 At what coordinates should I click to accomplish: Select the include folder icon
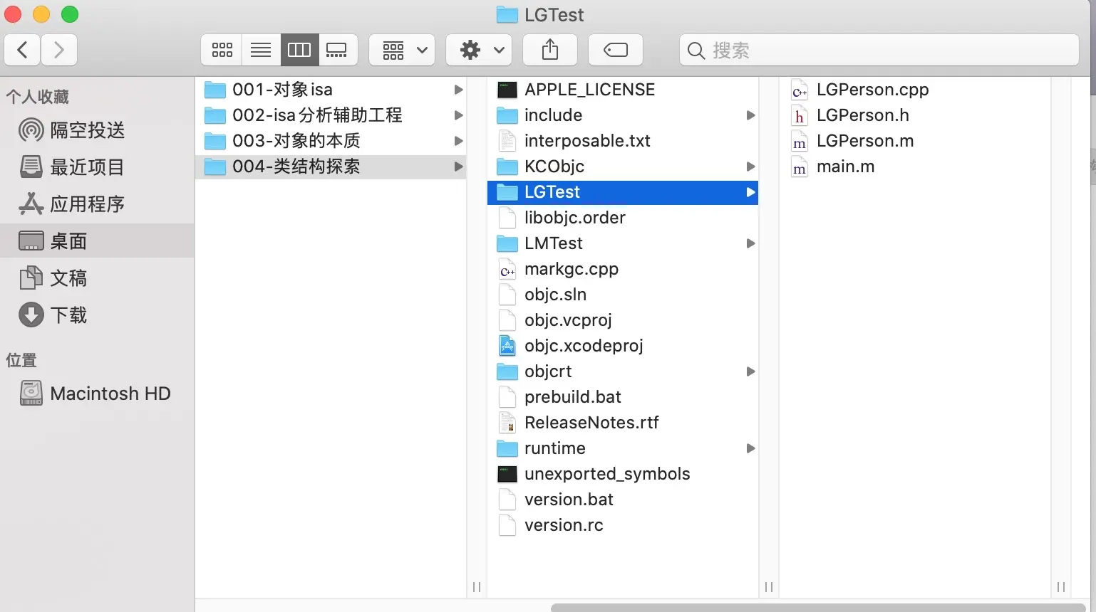point(507,115)
